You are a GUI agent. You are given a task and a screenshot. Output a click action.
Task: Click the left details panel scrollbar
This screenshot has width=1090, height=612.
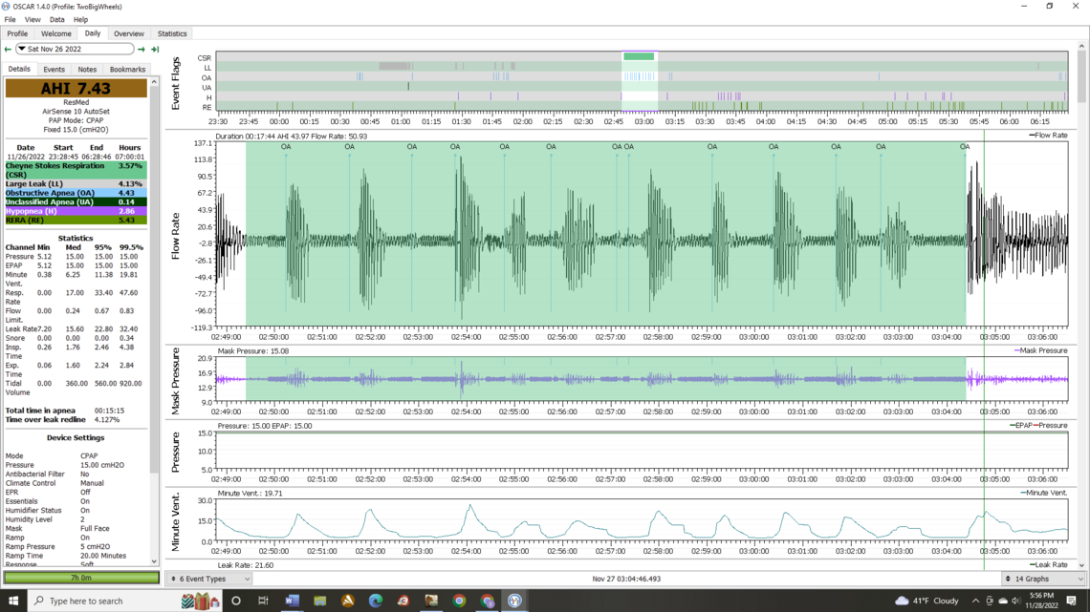point(154,278)
